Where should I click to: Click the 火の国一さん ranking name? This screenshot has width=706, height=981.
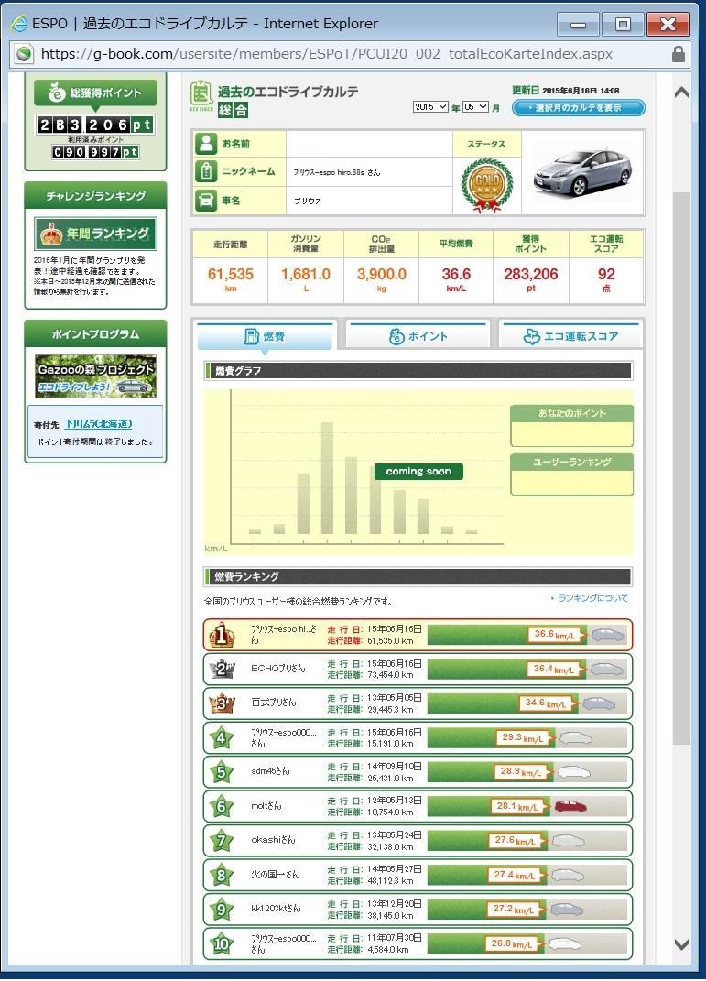click(275, 875)
